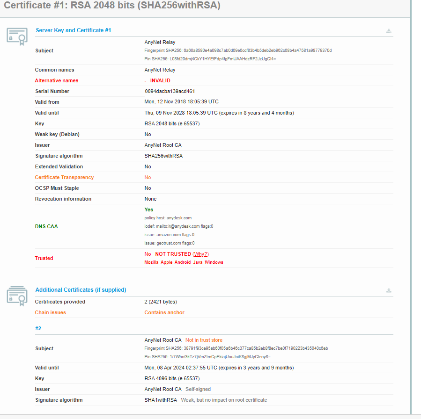Viewport: 421px width, 419px height.
Task: Click the stacked certificates icon
Action: tap(17, 296)
